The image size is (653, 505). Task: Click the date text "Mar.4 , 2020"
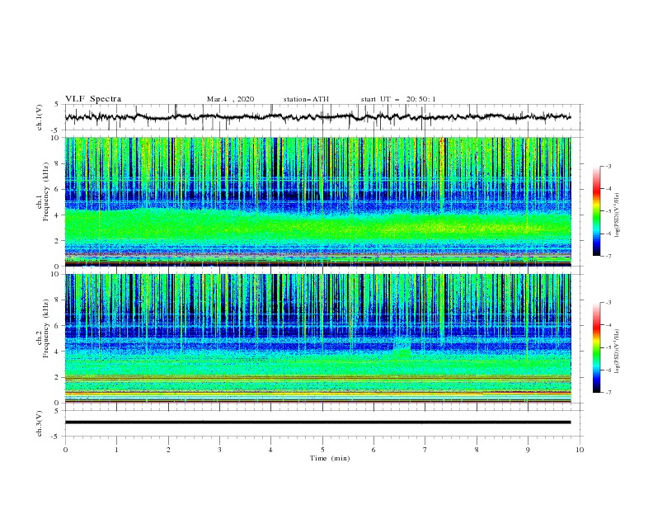click(230, 99)
